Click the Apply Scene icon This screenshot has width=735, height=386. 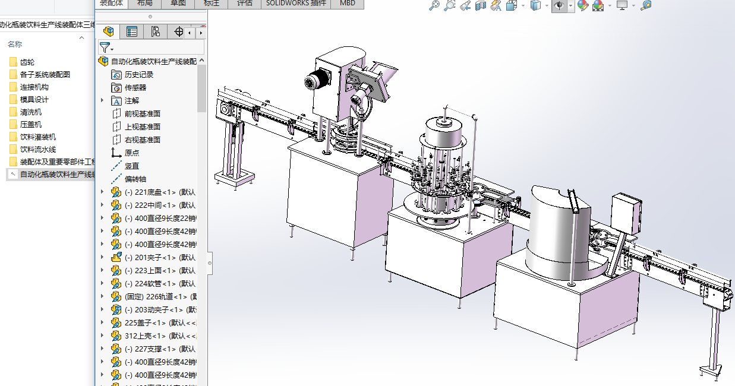point(598,5)
